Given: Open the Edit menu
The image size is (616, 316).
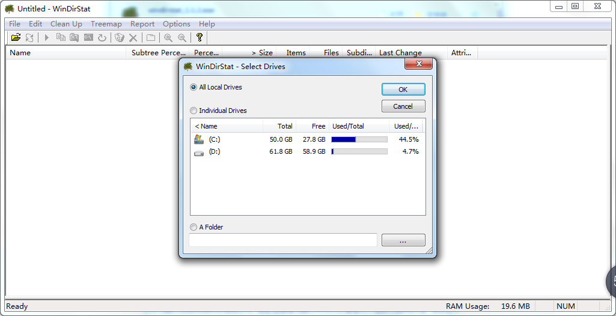Looking at the screenshot, I should 35,24.
